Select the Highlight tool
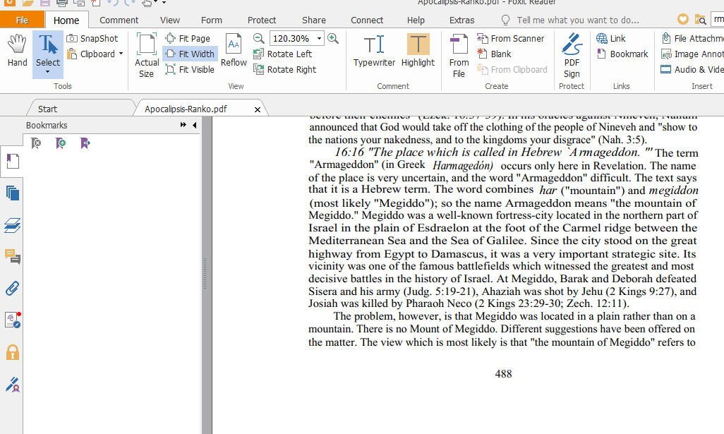The width and height of the screenshot is (724, 434). point(418,54)
